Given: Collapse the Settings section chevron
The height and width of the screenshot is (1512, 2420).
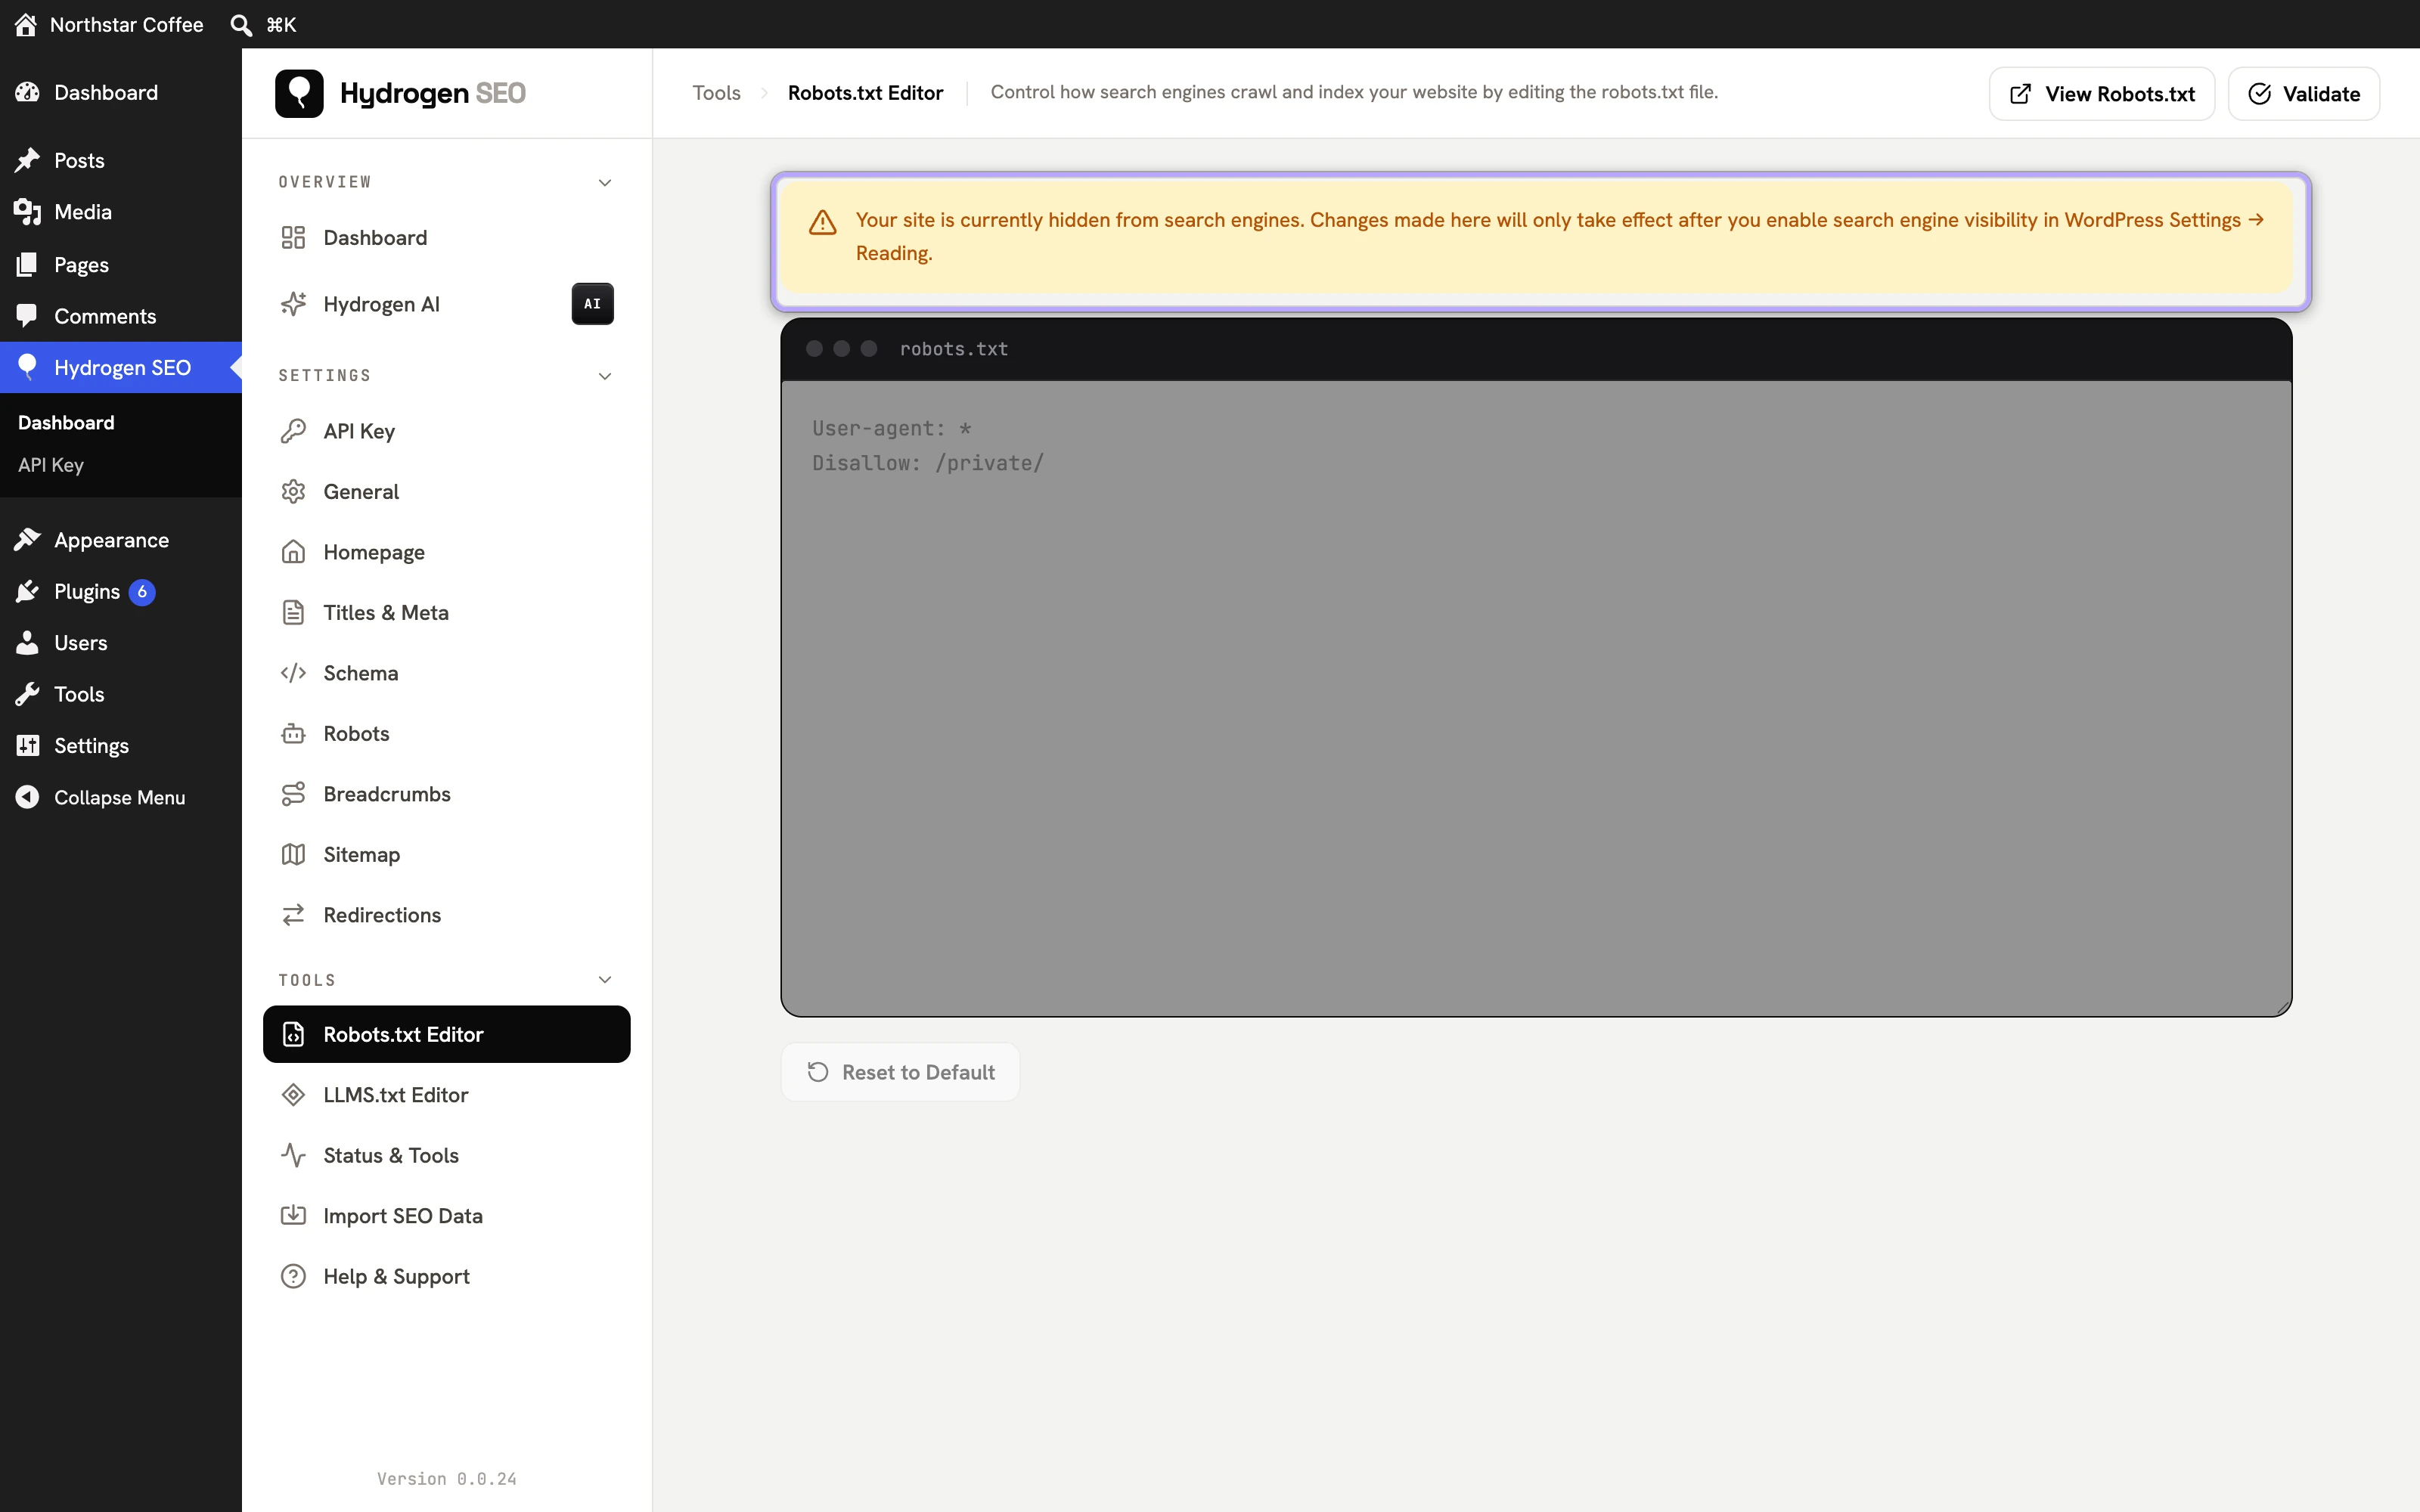Looking at the screenshot, I should pos(605,376).
